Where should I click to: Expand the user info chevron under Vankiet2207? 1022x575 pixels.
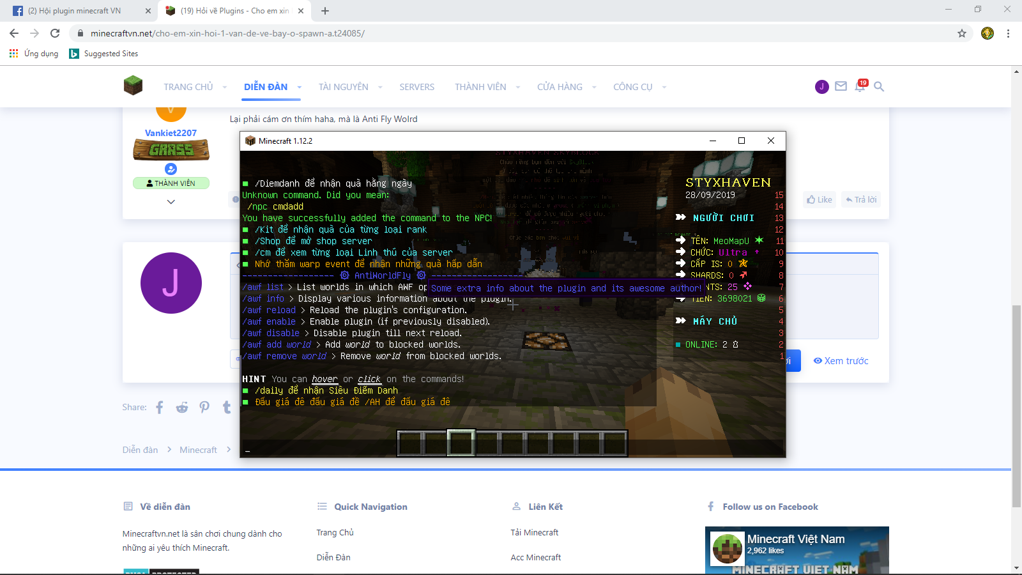[171, 202]
